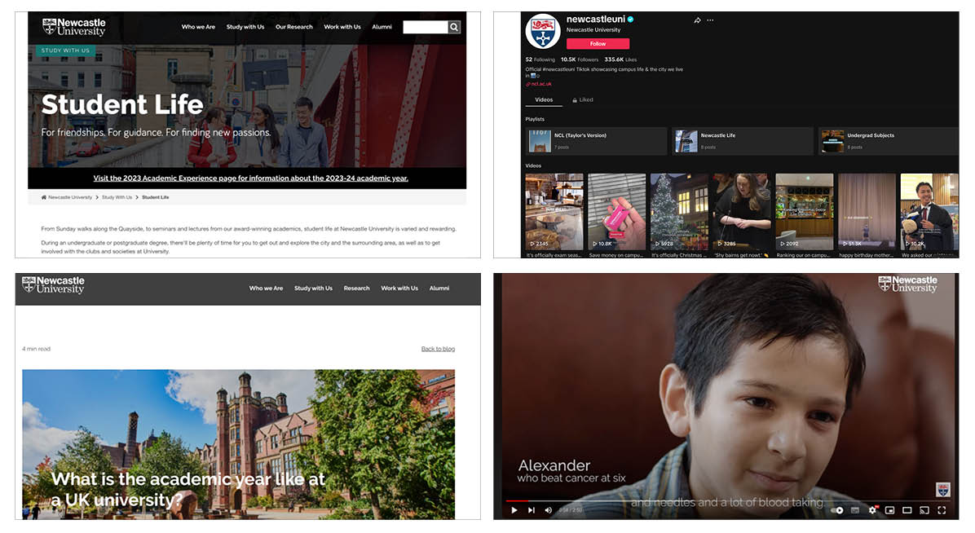Click the share arrow icon on TikTok profile
The height and width of the screenshot is (533, 975).
[x=698, y=20]
